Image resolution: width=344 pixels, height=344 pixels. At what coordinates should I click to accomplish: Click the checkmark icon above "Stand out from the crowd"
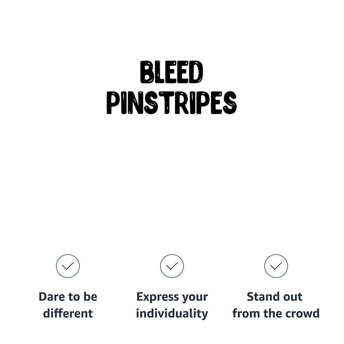tap(276, 266)
